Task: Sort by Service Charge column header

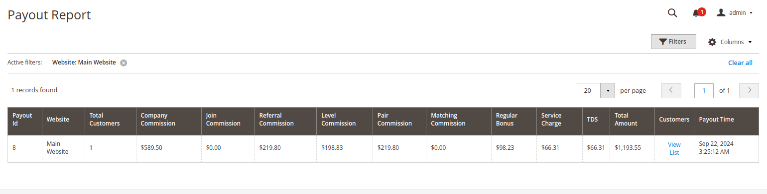Action: tap(560, 121)
